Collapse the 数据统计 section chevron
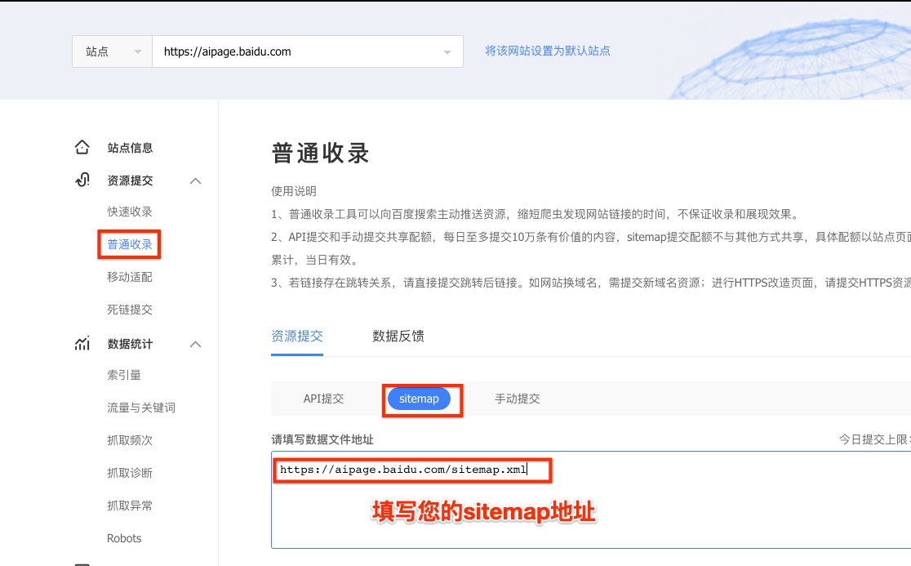This screenshot has width=911, height=566. 195,344
